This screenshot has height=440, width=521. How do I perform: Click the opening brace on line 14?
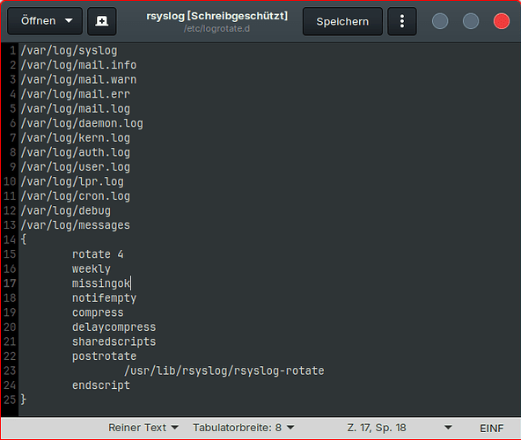tap(24, 239)
